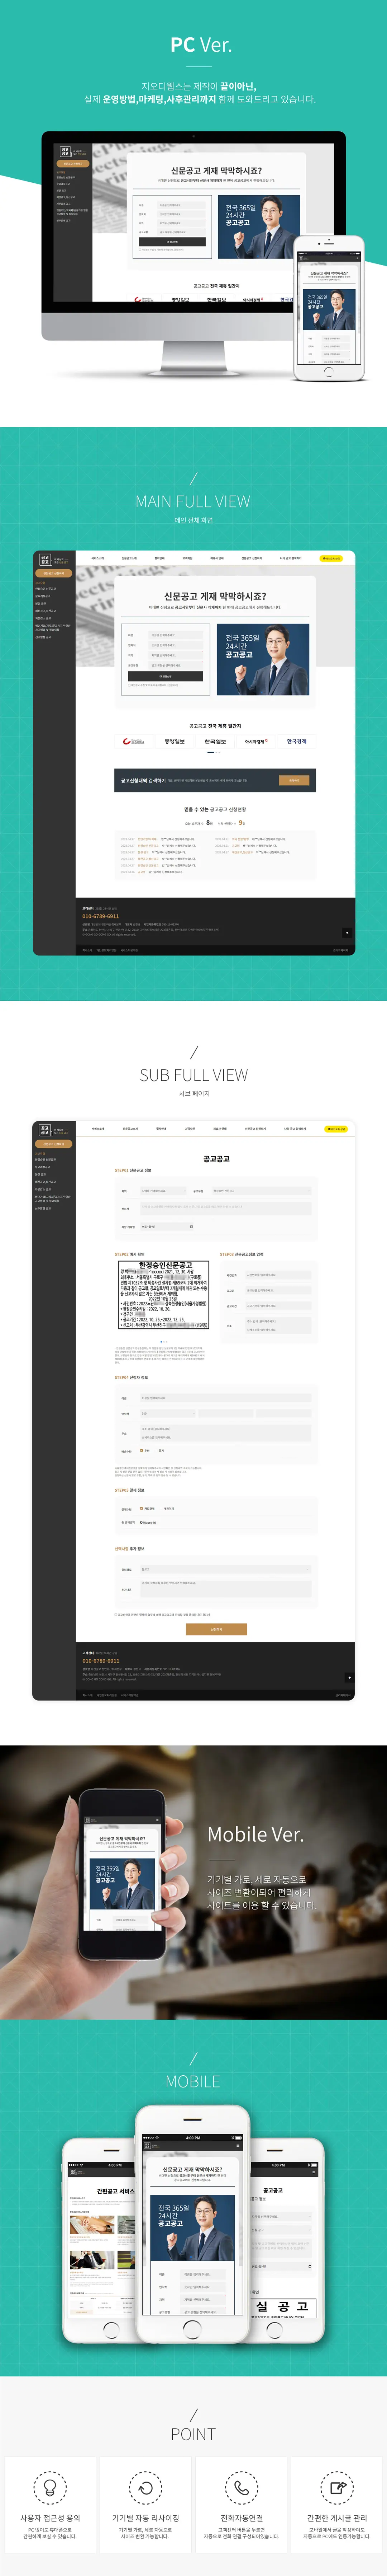
Task: Click yellow button at Main Full View nav right
Action: tap(331, 558)
